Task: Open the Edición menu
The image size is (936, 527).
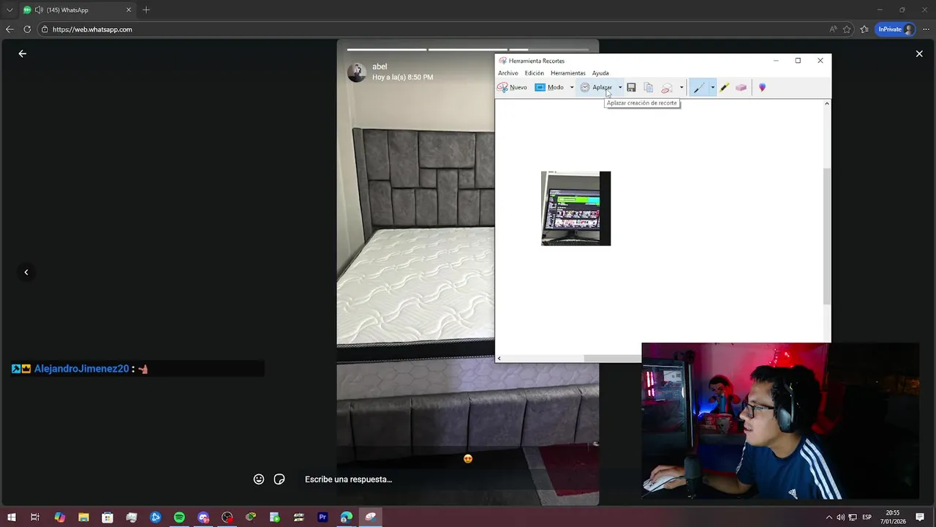Action: click(x=535, y=73)
